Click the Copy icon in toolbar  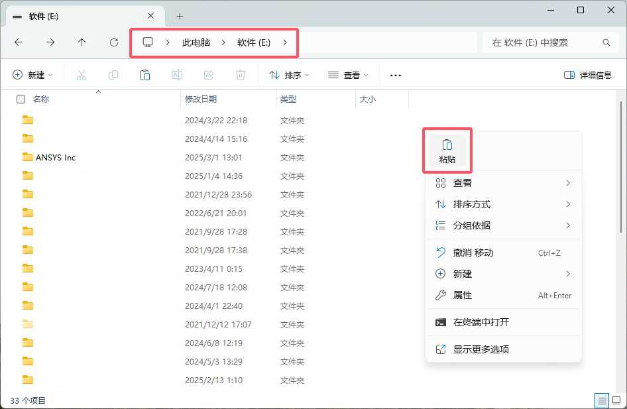[113, 76]
